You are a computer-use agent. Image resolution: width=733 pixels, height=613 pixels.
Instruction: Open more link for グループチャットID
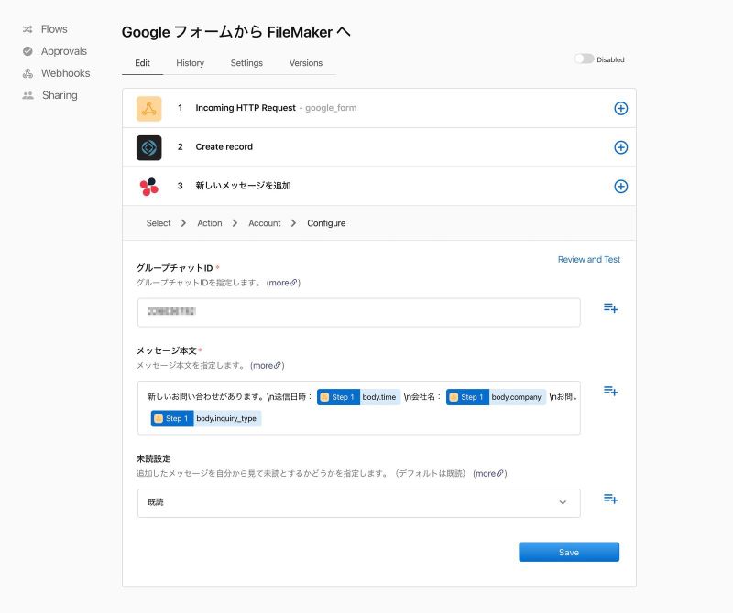pyautogui.click(x=283, y=283)
